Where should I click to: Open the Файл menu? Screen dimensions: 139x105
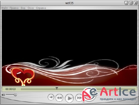4,8
